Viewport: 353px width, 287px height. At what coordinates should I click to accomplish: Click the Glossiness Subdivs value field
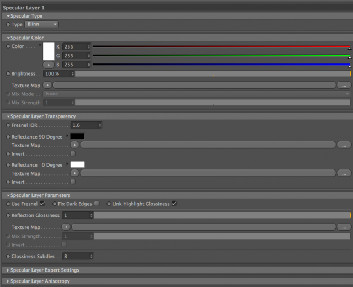click(x=76, y=256)
